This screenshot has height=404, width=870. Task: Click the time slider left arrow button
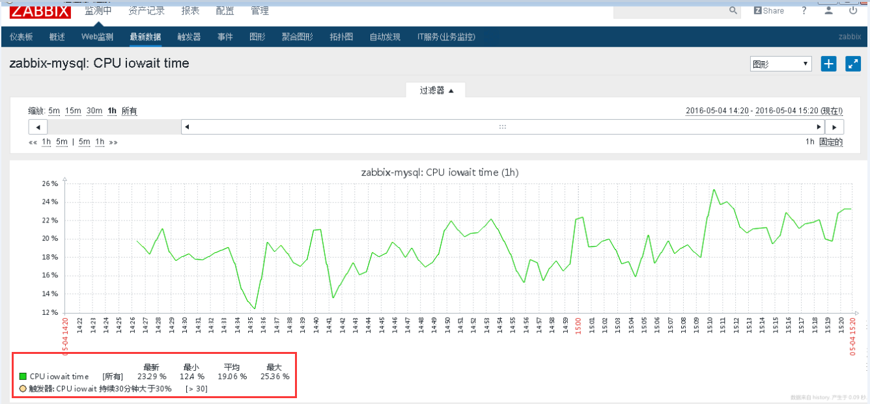(38, 127)
